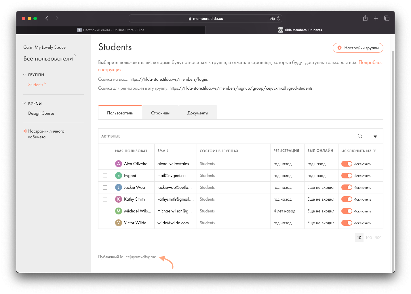Screen dimensions: 411x294
Task: Open the Подробная инструкция link
Action: (x=370, y=63)
